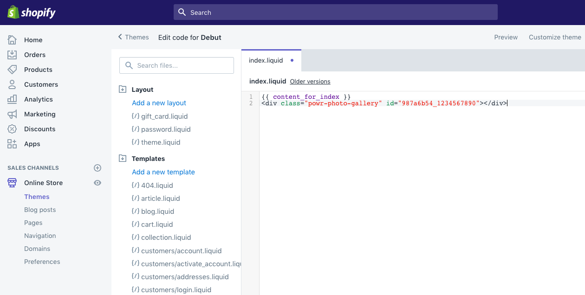Click the Apps grid icon
Screen dimensions: 585x295
tap(12, 144)
